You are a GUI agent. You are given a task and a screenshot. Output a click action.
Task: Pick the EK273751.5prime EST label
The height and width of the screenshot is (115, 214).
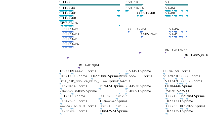[179, 111]
